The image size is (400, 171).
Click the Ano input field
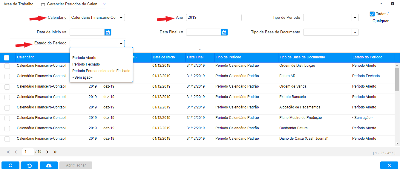(x=213, y=18)
